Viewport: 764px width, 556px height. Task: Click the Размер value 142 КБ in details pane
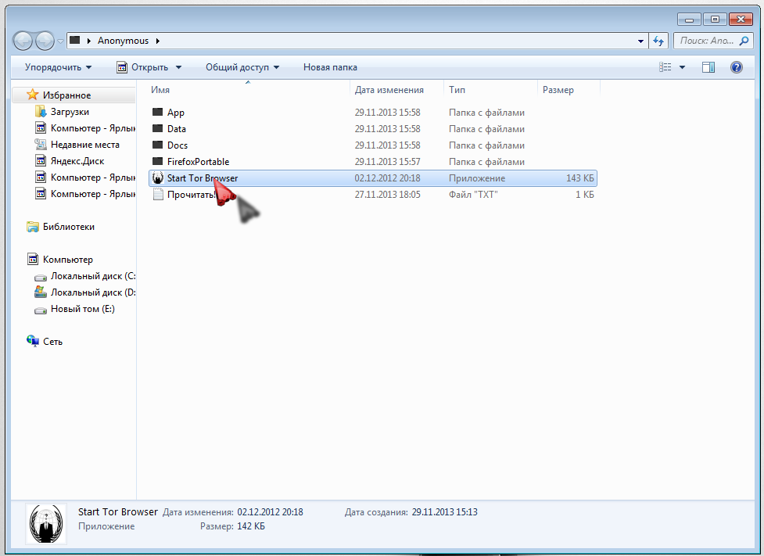click(251, 526)
